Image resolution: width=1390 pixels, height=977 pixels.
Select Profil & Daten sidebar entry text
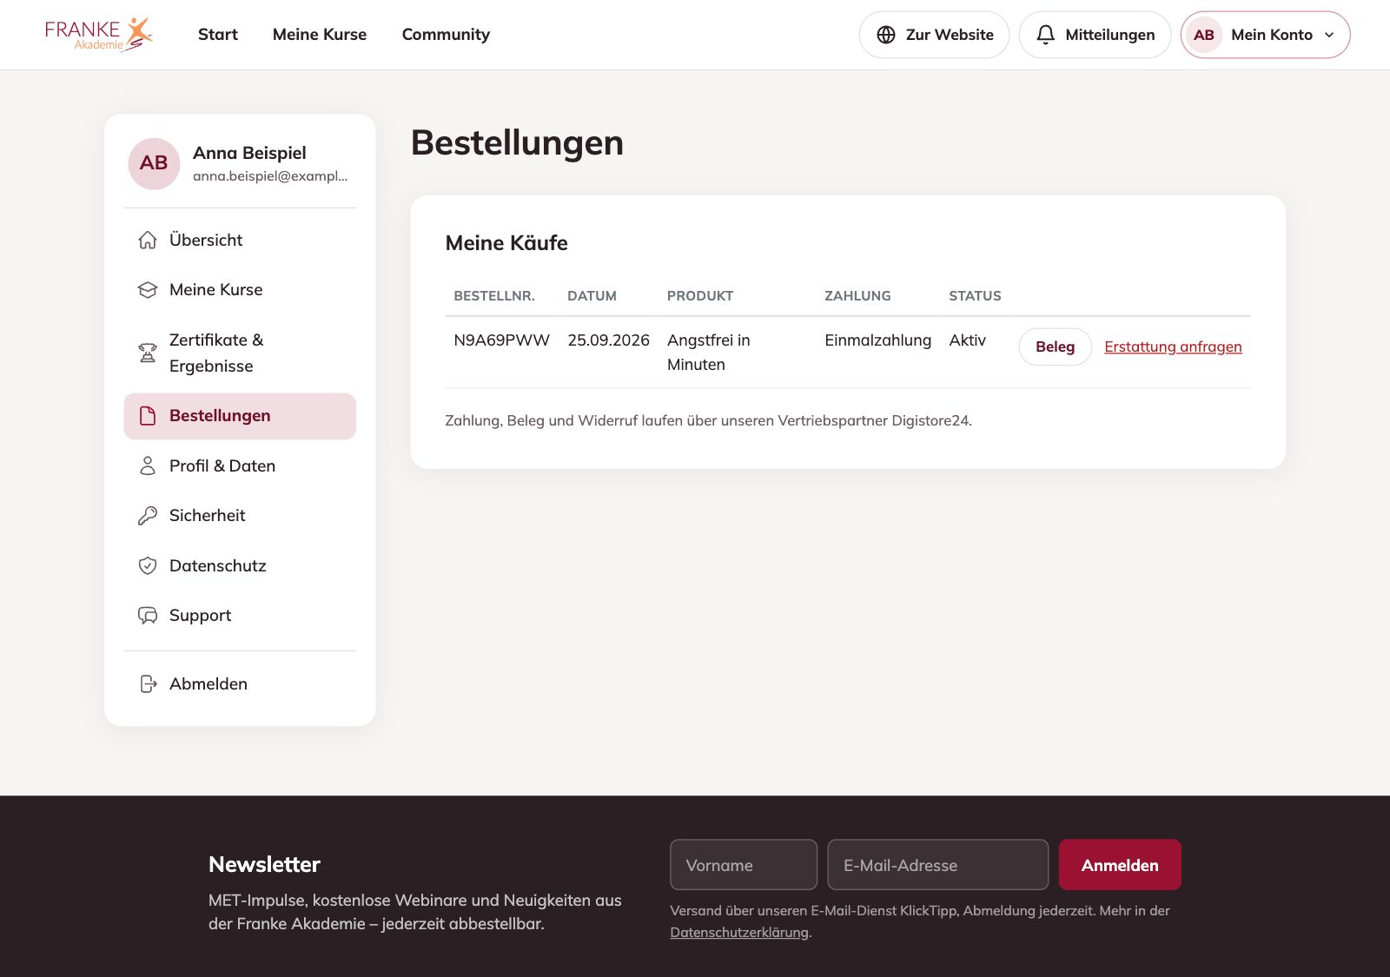click(x=222, y=466)
